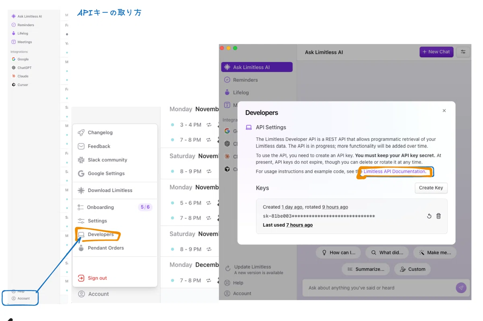Click the Lifelog icon in the macOS window sidebar
This screenshot has height=321, width=483.
227,93
